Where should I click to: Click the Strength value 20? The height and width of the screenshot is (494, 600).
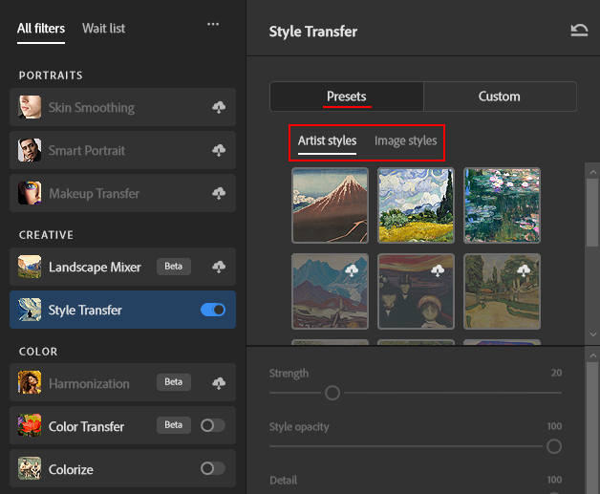click(x=556, y=373)
